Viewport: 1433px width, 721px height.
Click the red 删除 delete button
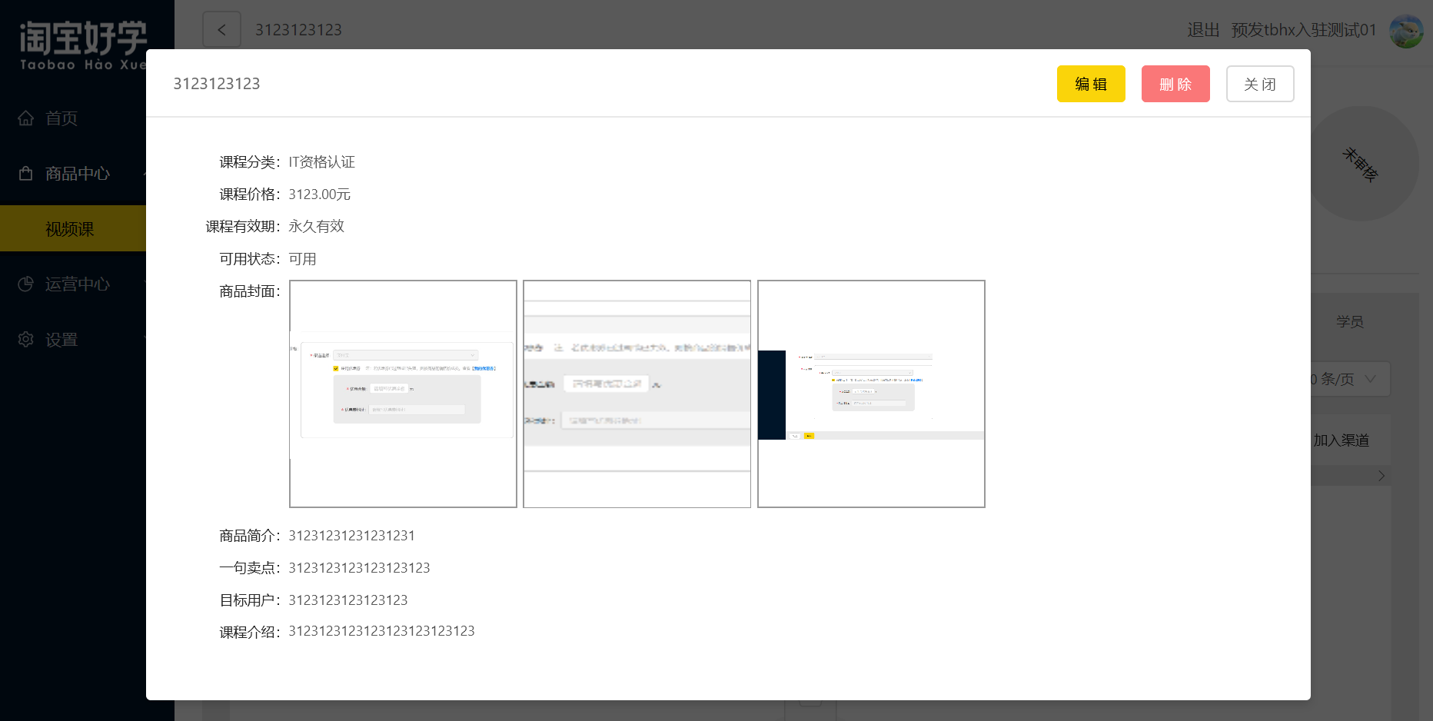tap(1175, 84)
